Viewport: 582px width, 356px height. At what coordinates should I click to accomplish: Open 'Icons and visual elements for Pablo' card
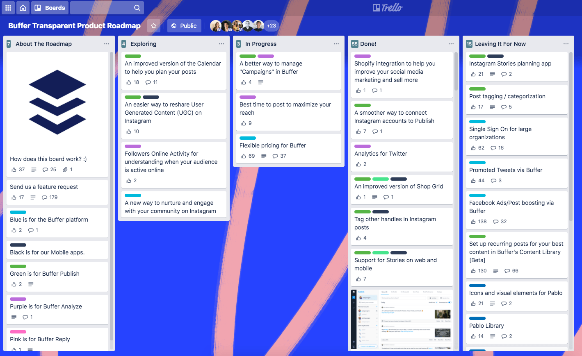click(517, 296)
